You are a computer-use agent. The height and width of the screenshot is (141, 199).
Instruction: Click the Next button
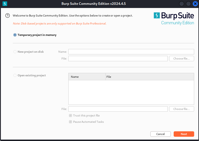click(184, 134)
